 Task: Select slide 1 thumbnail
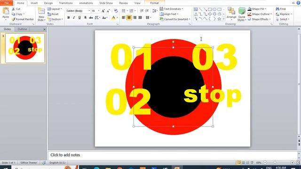tap(25, 48)
